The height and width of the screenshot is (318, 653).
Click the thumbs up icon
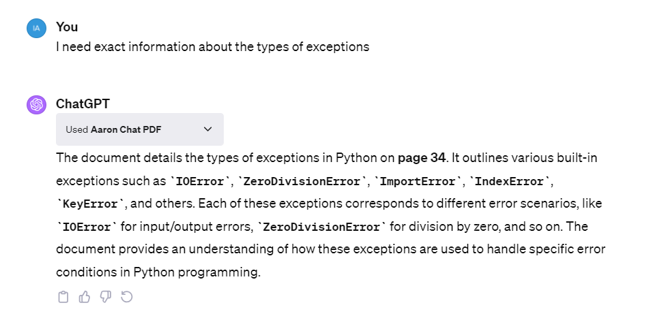tap(85, 296)
